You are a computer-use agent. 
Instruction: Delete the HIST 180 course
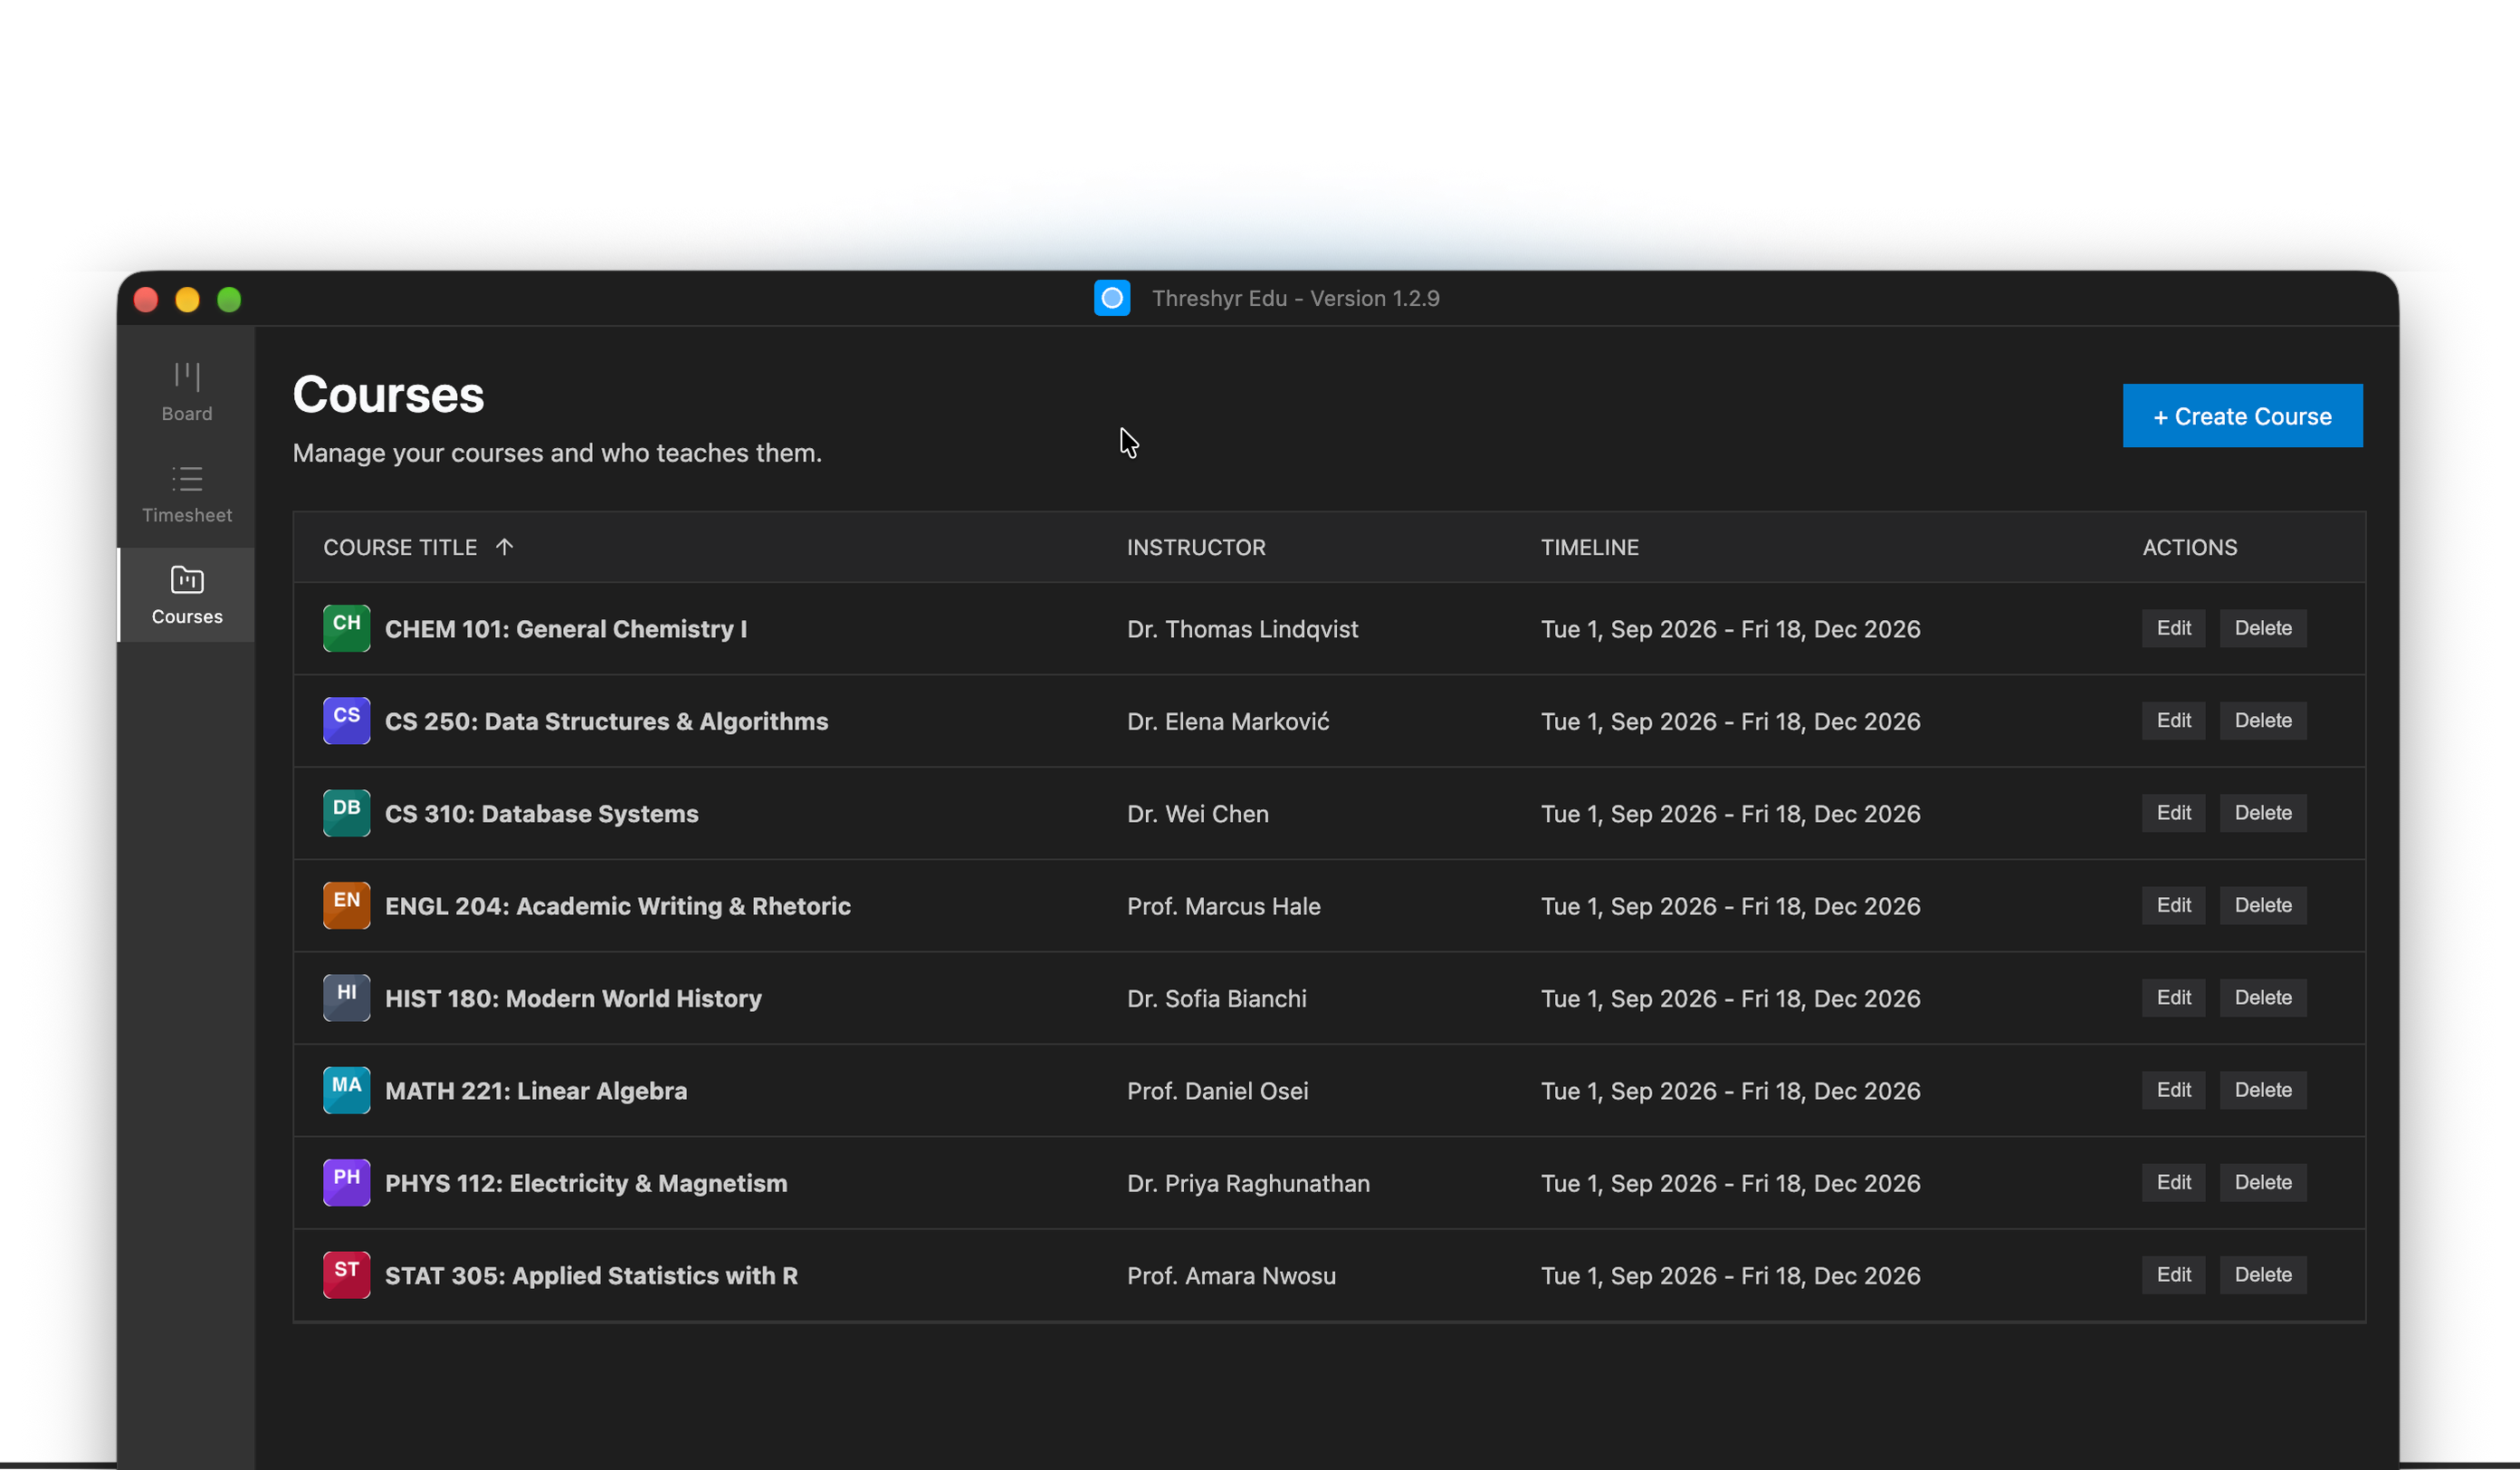pyautogui.click(x=2263, y=998)
